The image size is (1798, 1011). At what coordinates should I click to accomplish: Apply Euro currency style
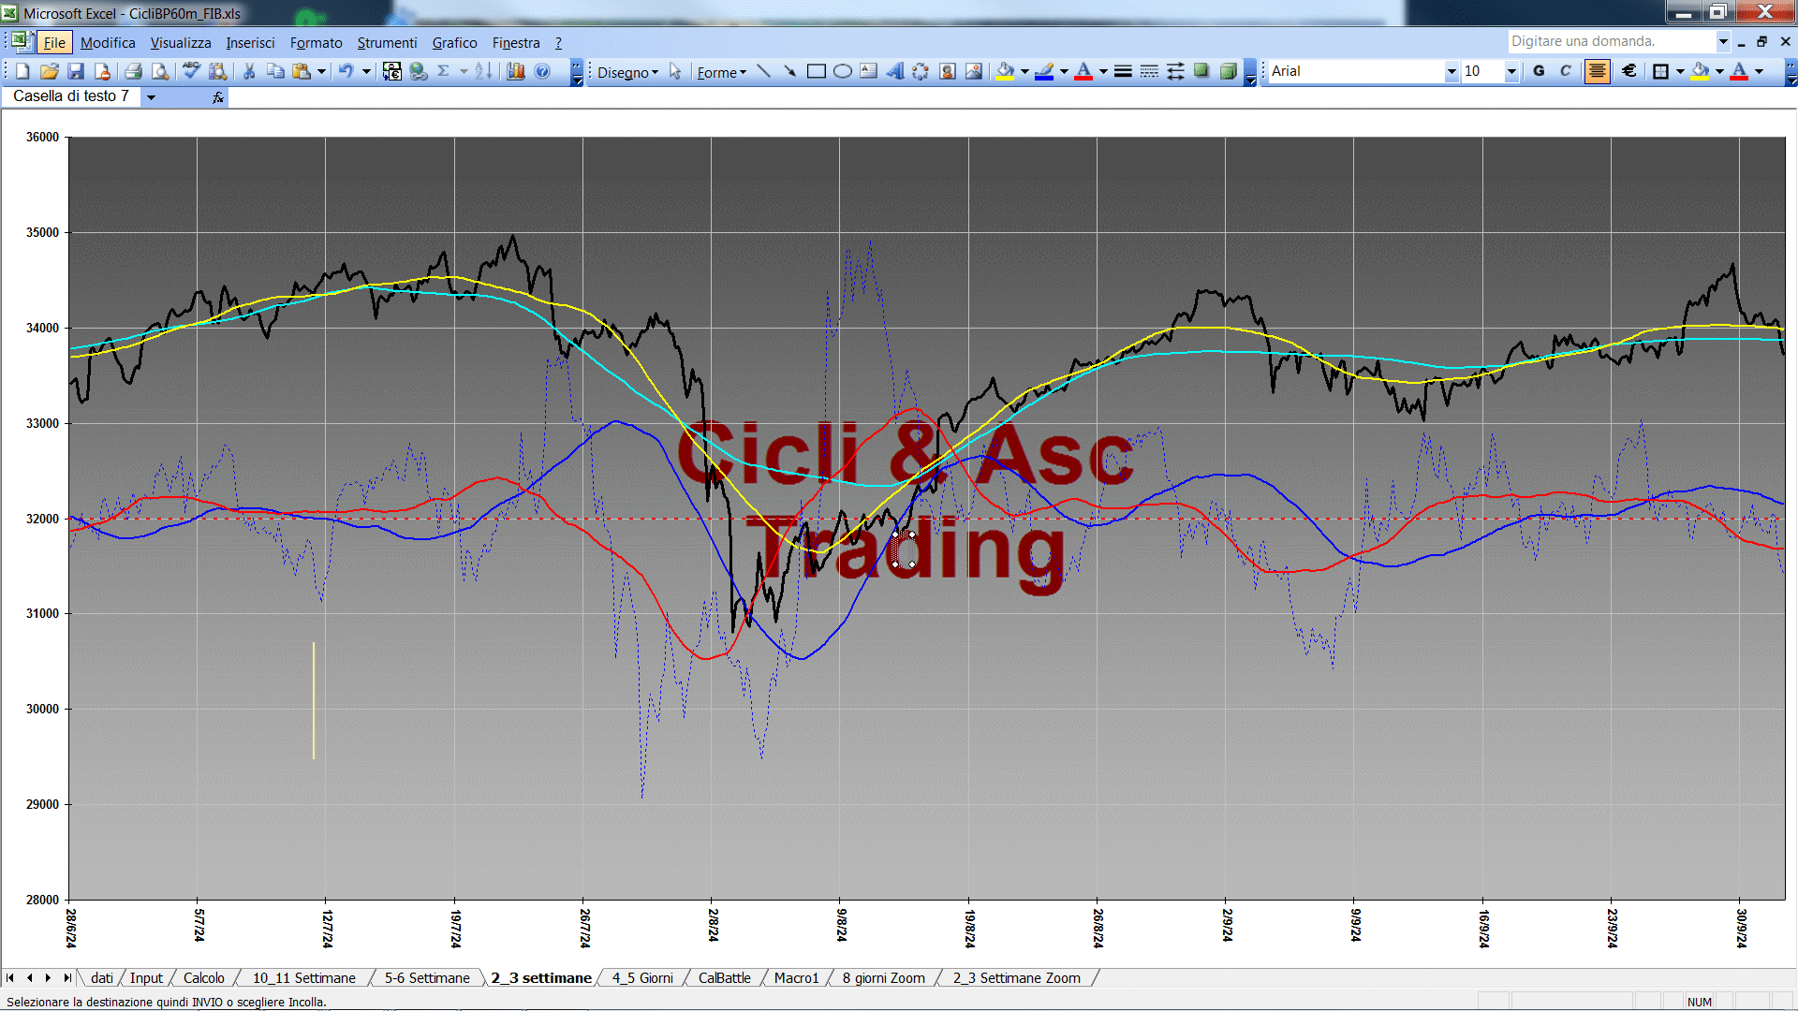[1629, 71]
